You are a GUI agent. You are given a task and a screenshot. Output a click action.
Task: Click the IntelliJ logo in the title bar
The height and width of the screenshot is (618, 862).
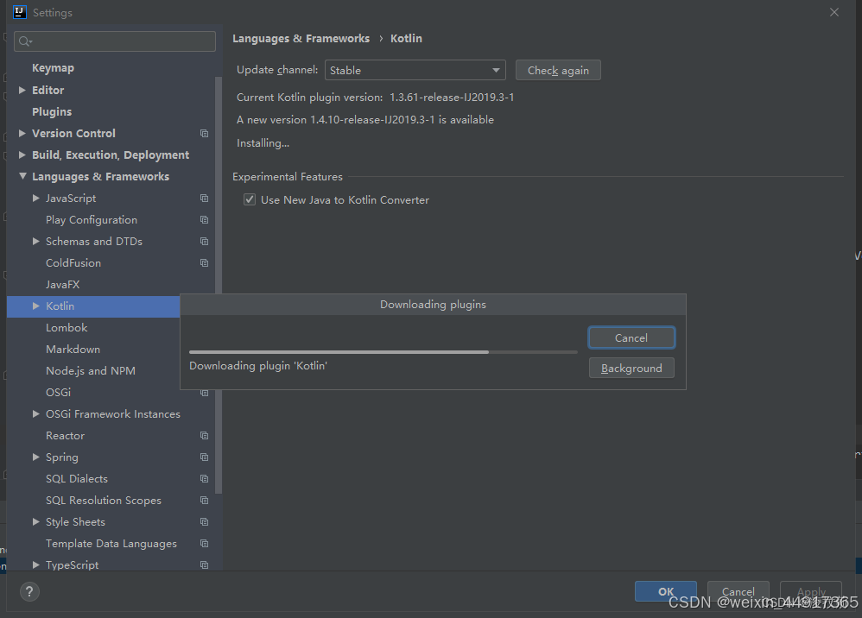coord(19,12)
